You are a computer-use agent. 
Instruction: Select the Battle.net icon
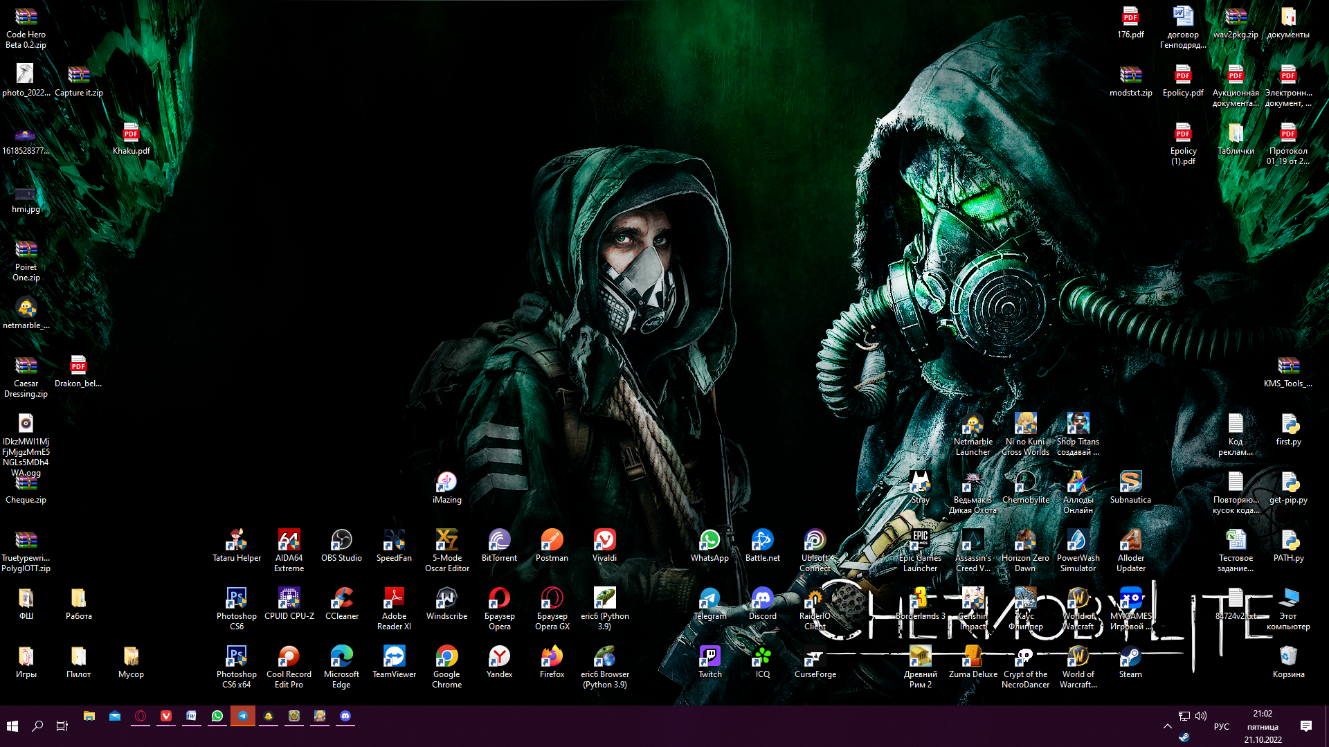(x=762, y=545)
